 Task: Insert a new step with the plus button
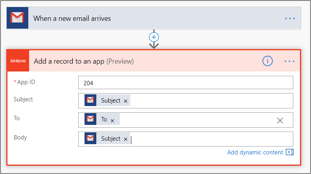(154, 37)
